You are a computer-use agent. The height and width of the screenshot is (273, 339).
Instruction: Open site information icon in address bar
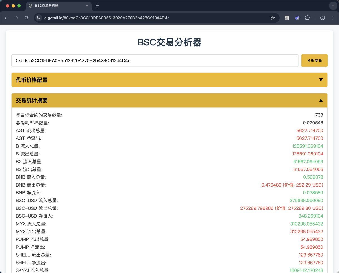click(x=39, y=18)
